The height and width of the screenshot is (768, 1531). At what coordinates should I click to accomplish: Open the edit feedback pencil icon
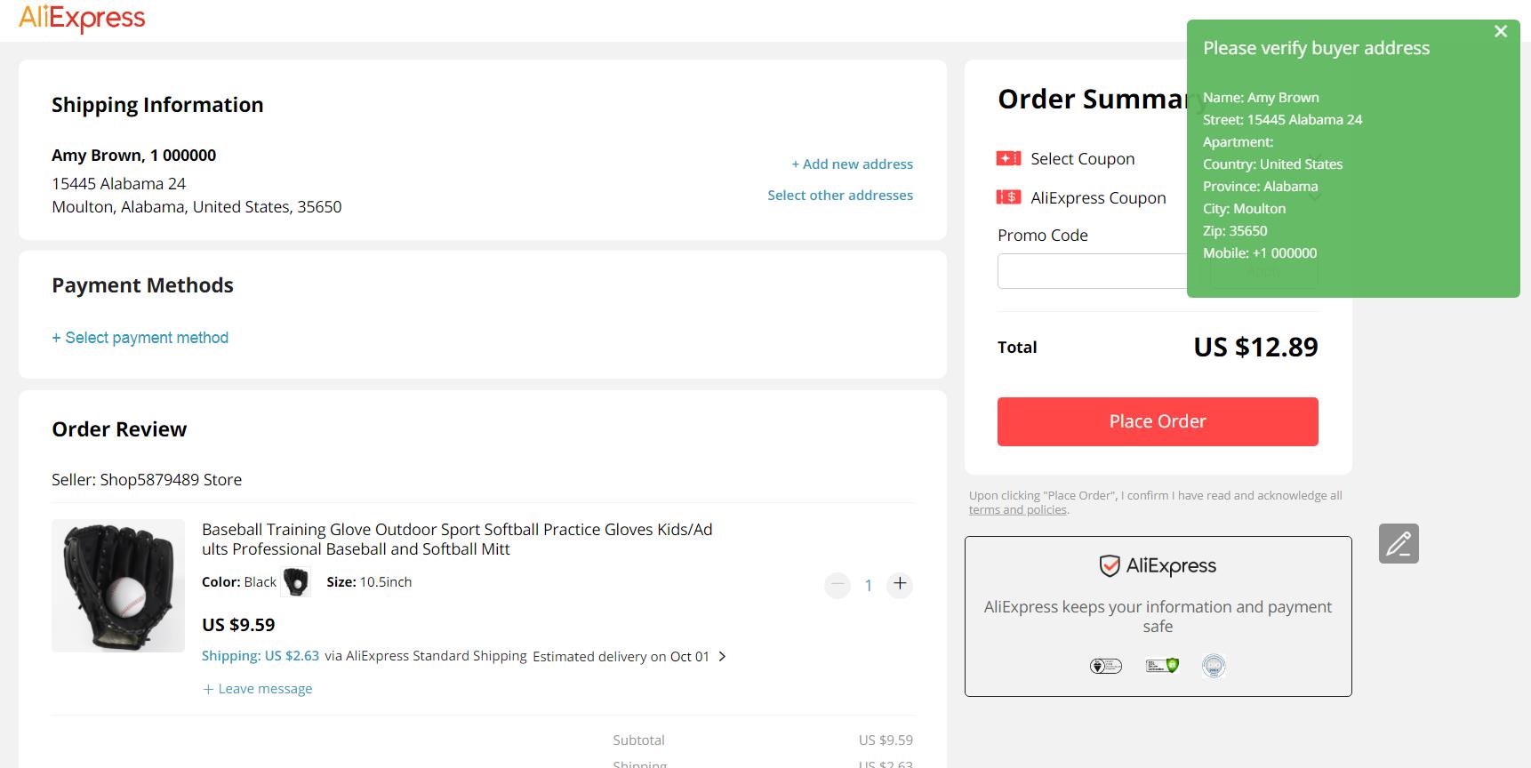click(1399, 543)
